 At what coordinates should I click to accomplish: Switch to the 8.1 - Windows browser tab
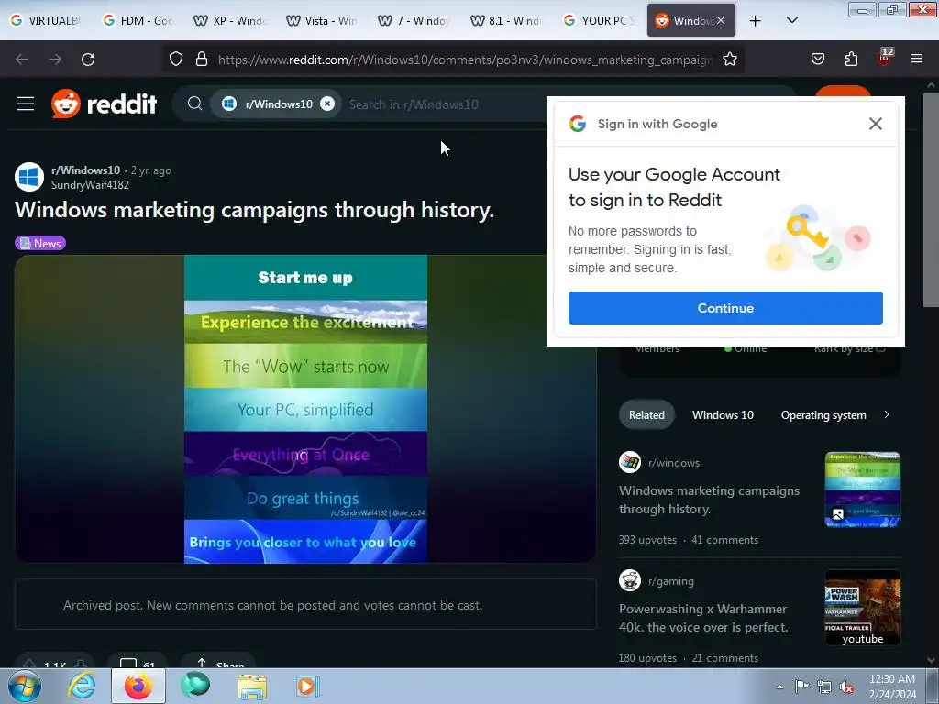coord(505,20)
